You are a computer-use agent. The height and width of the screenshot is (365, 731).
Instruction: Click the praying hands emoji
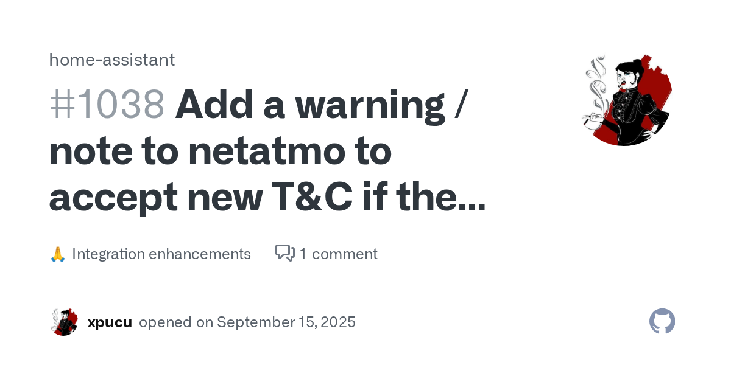click(57, 254)
